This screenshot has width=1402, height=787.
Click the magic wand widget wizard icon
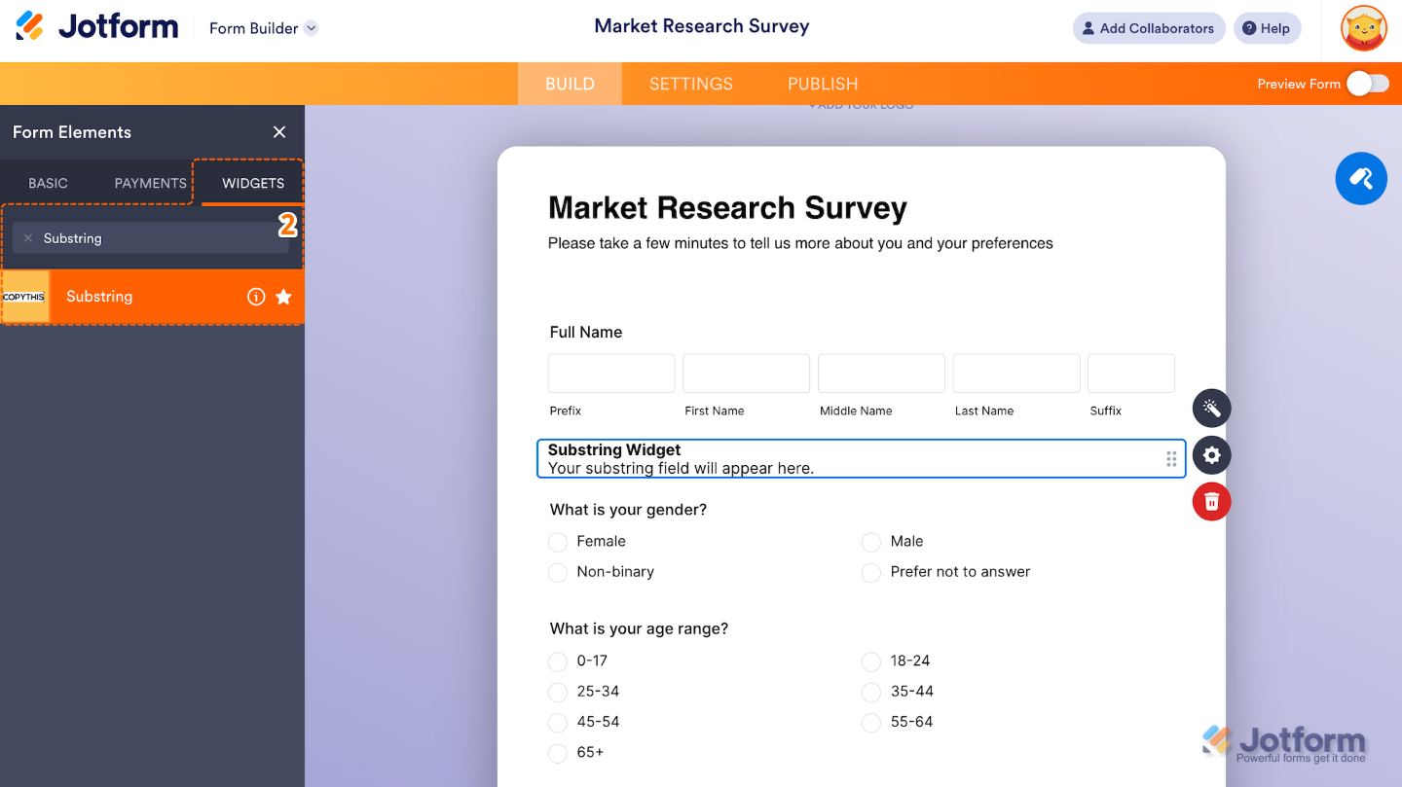click(1211, 409)
